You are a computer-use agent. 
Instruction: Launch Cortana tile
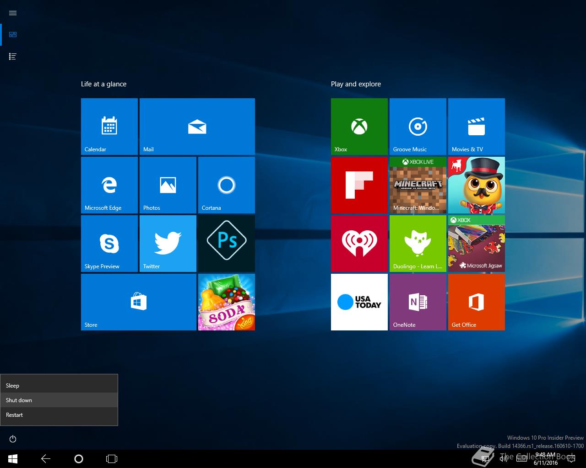click(227, 185)
